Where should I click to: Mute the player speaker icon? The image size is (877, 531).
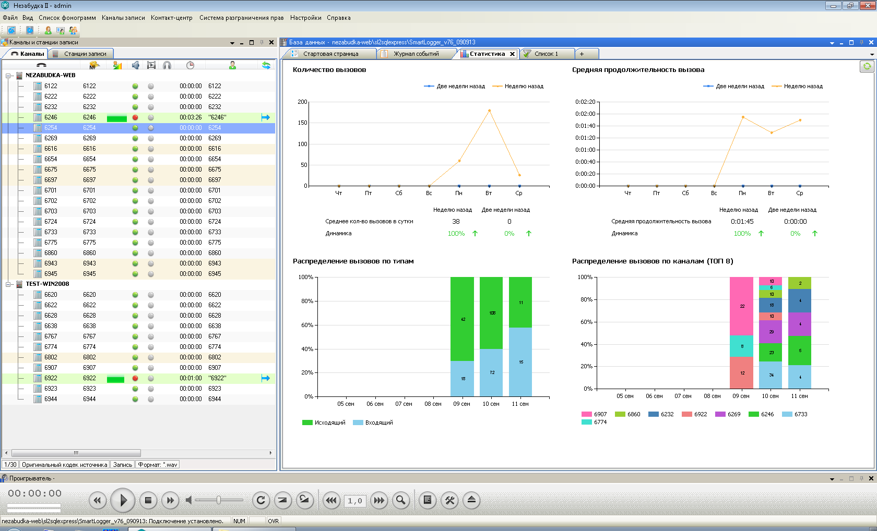[189, 500]
